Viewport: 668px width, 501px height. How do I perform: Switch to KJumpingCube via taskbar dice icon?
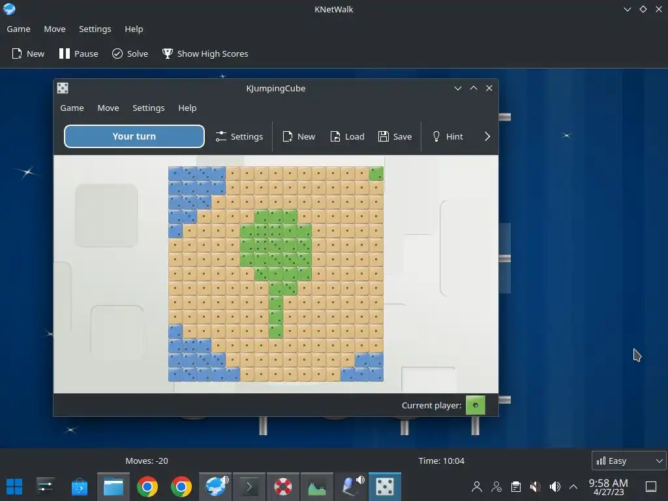[385, 487]
